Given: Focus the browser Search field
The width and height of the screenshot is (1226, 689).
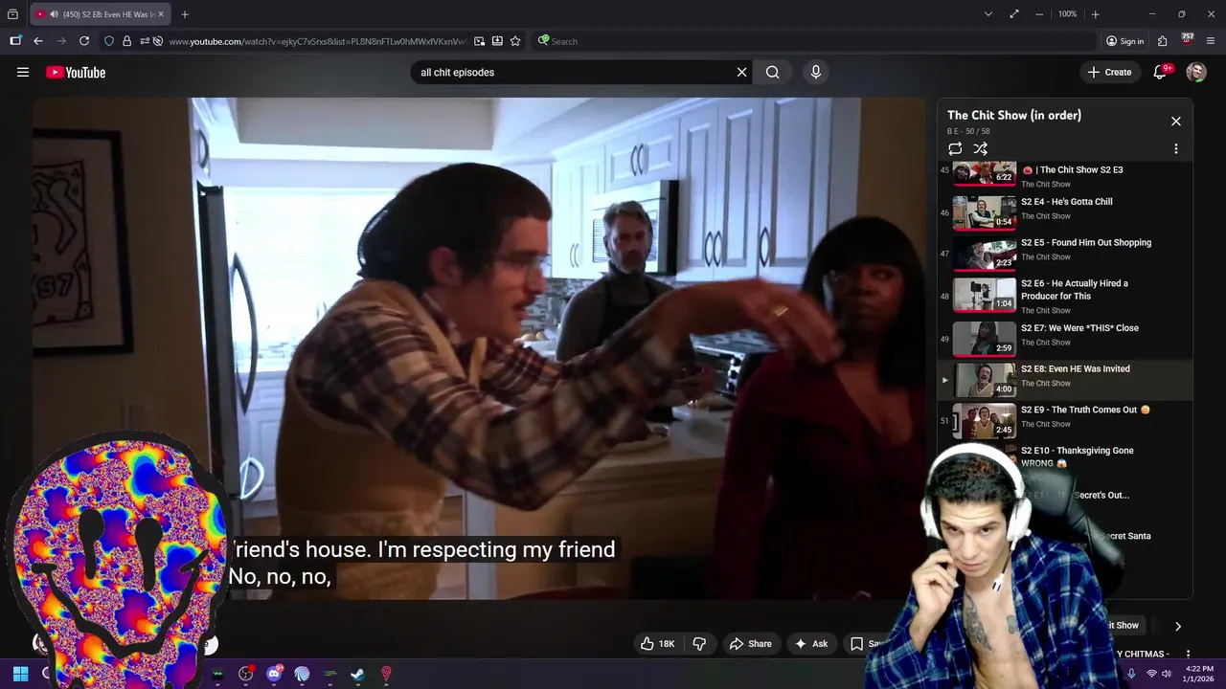Looking at the screenshot, I should tap(814, 41).
